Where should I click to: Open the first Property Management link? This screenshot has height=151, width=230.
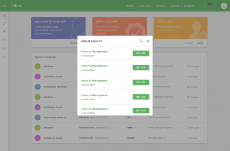pyautogui.click(x=94, y=52)
